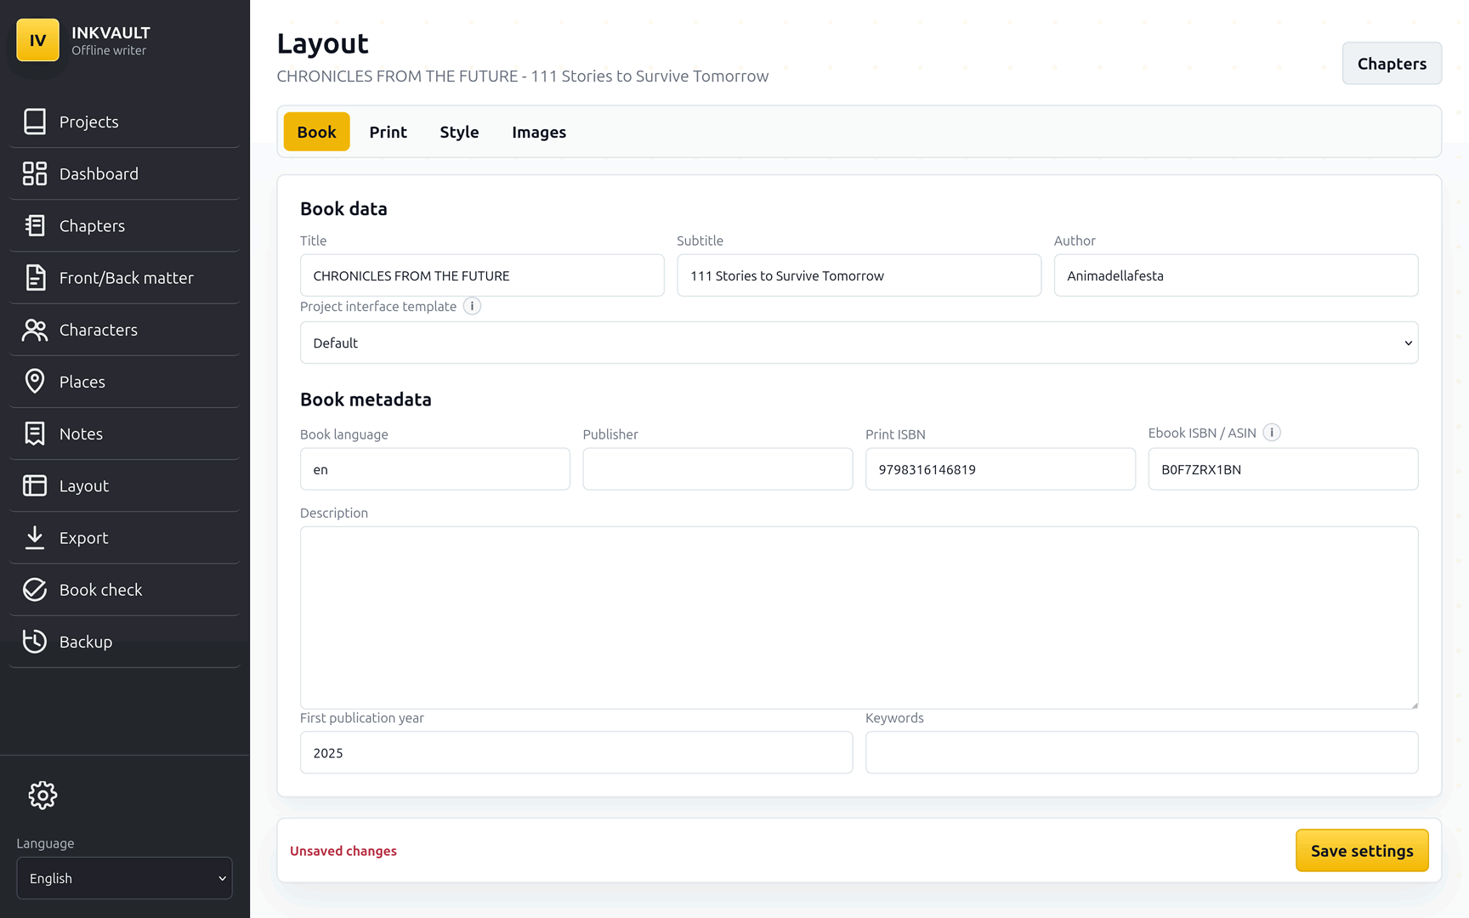The height and width of the screenshot is (918, 1469).
Task: Click the Front/Back matter document icon
Action: (35, 277)
